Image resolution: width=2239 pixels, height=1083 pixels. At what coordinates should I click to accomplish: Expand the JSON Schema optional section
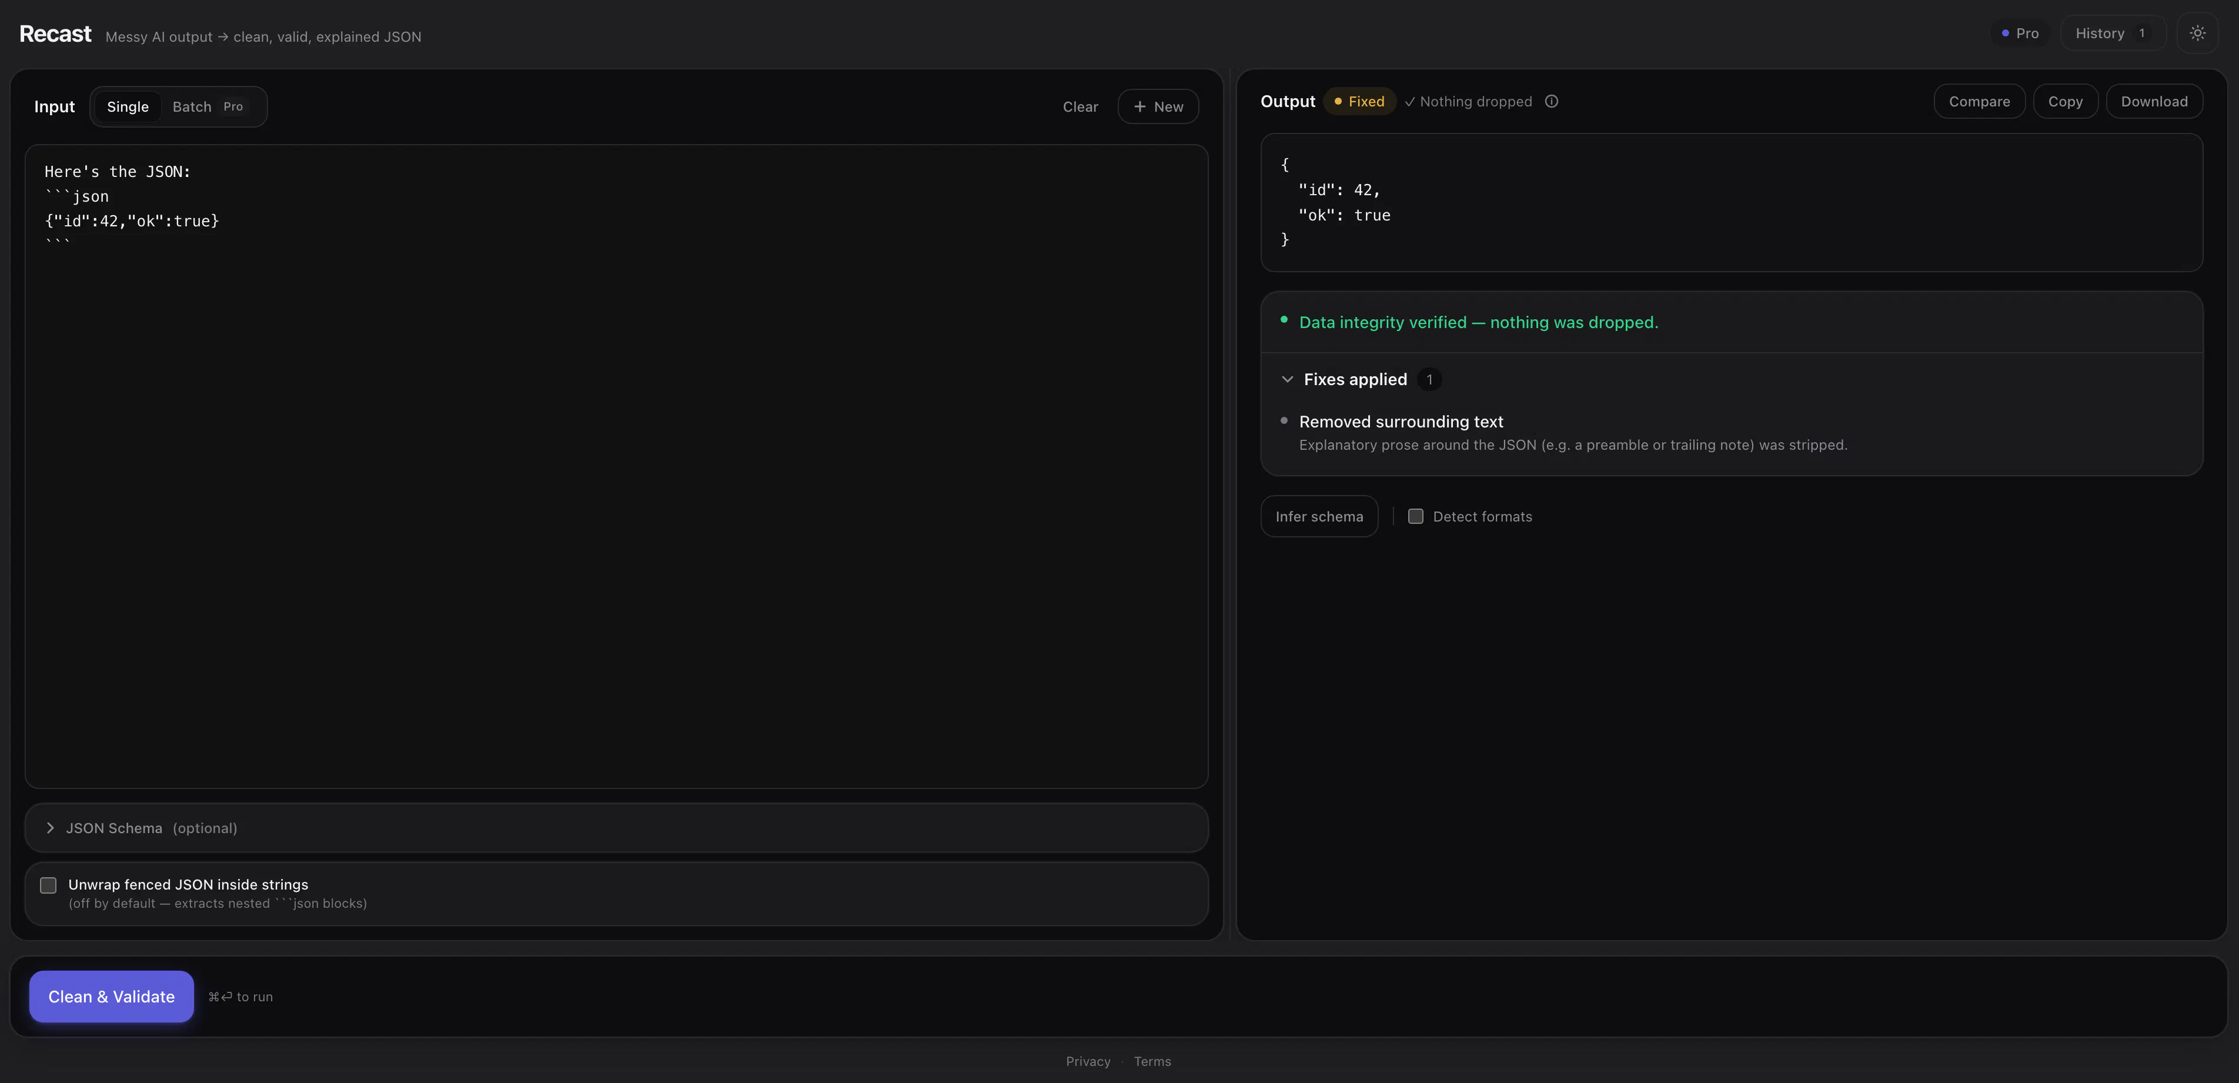[x=616, y=828]
